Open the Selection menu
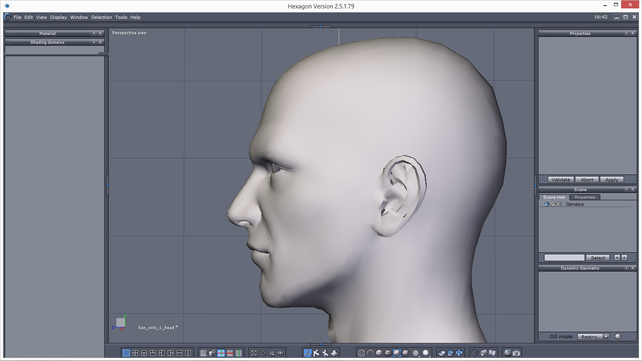642x361 pixels. pos(102,17)
